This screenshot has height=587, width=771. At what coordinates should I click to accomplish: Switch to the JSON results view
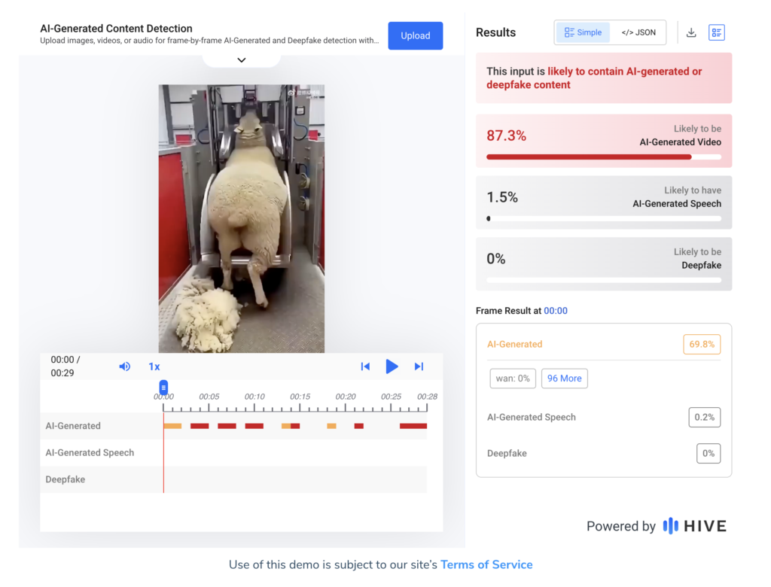638,33
